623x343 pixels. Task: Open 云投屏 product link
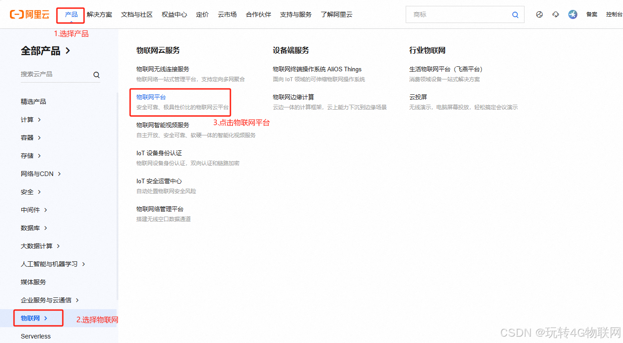(x=418, y=97)
